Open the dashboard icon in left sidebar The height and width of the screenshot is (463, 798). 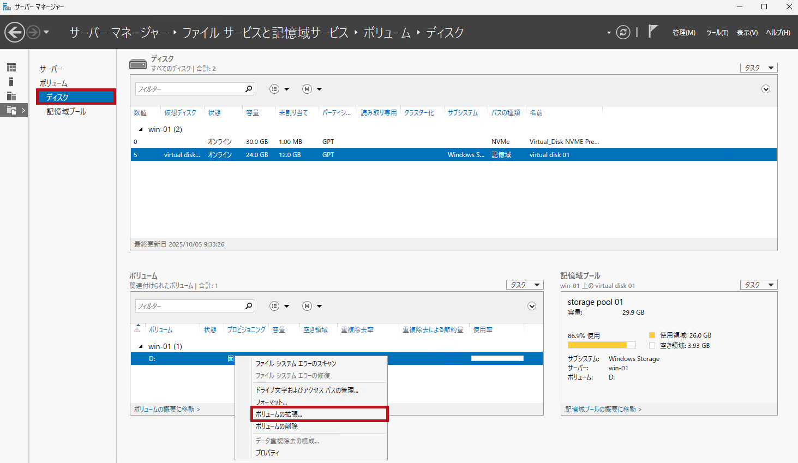pyautogui.click(x=11, y=68)
